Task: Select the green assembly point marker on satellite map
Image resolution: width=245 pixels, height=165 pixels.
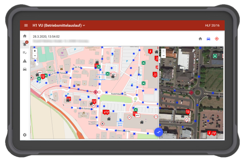Action: tap(215, 56)
